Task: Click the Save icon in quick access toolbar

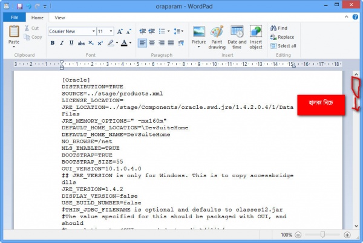Action: tap(20, 6)
